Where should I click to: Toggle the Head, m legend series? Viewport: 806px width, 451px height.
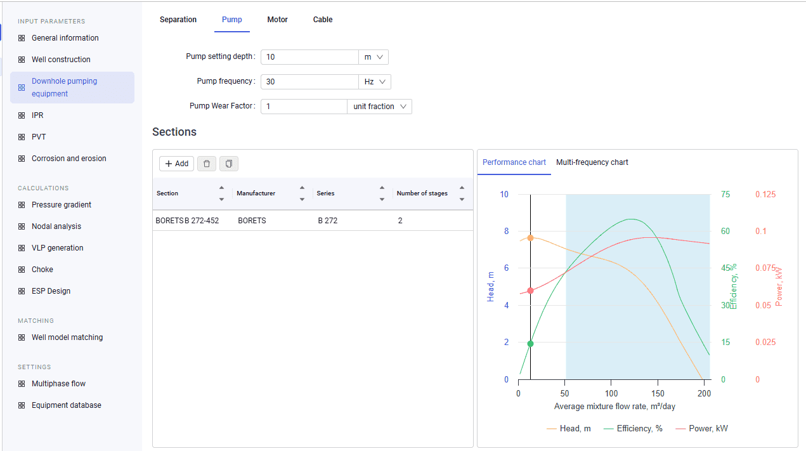(x=569, y=429)
